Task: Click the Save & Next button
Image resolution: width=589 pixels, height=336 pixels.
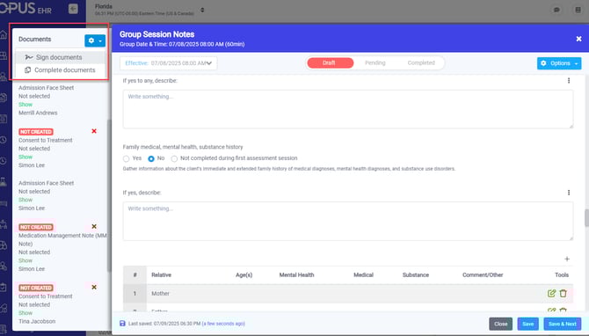Action: (x=562, y=324)
